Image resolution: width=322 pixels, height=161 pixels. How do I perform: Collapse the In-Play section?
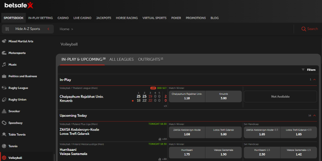(x=314, y=79)
